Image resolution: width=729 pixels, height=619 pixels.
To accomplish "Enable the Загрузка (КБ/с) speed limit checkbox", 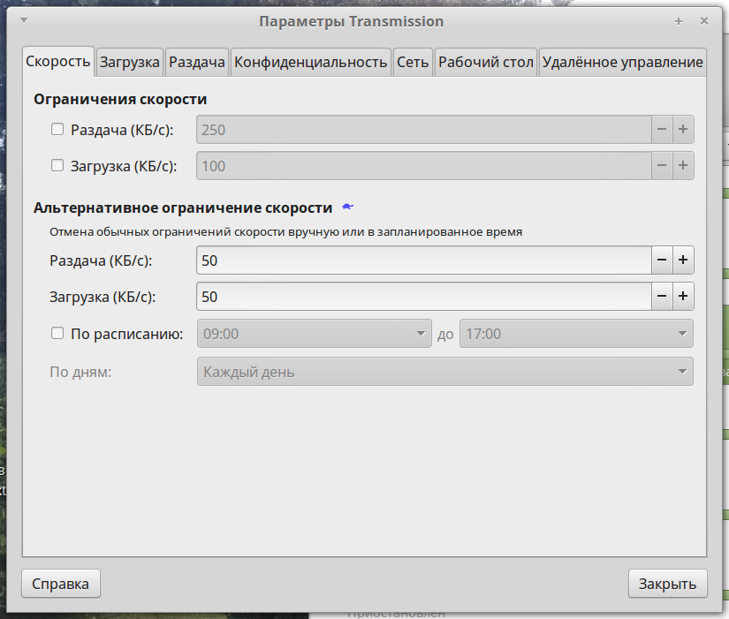I will [57, 165].
